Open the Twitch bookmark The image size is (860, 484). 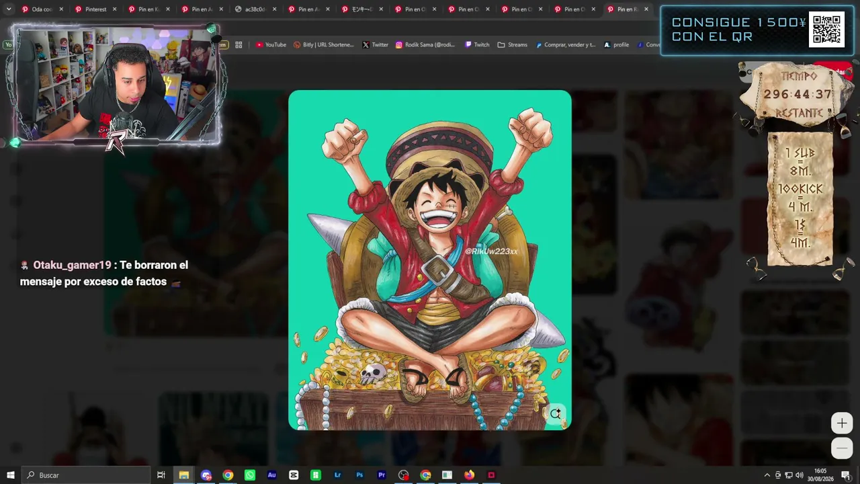tap(476, 45)
